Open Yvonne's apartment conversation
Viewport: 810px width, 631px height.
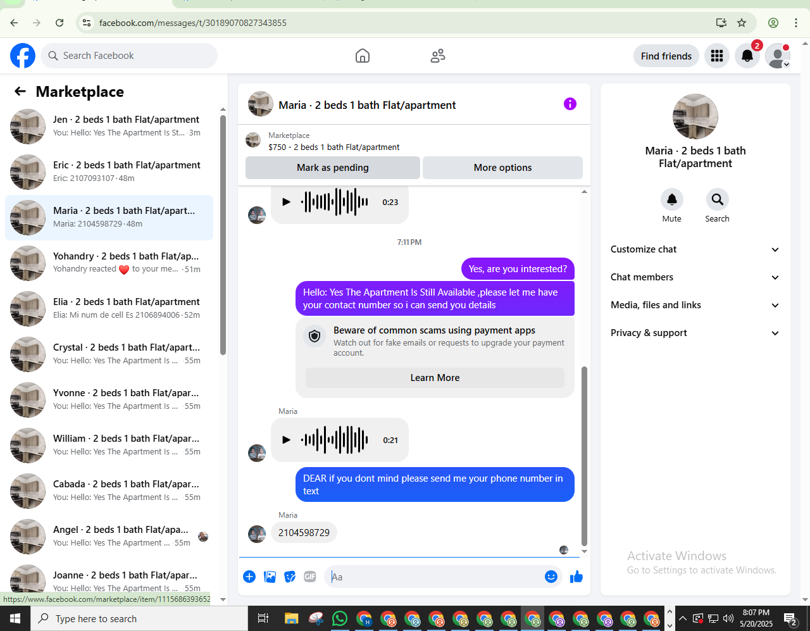click(x=109, y=399)
